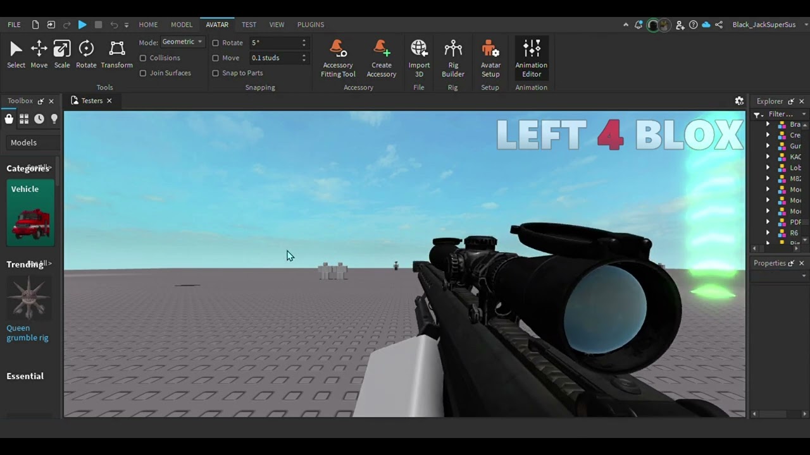The image size is (810, 455).
Task: Click the add collaborator icon
Action: coord(680,25)
